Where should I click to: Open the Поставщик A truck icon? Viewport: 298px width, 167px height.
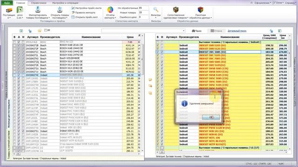pyautogui.click(x=9, y=10)
